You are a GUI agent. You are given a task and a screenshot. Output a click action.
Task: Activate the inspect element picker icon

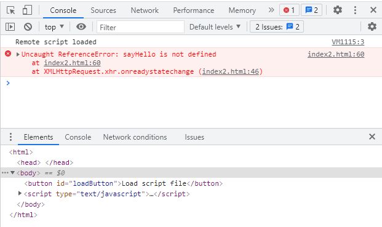tap(10, 10)
